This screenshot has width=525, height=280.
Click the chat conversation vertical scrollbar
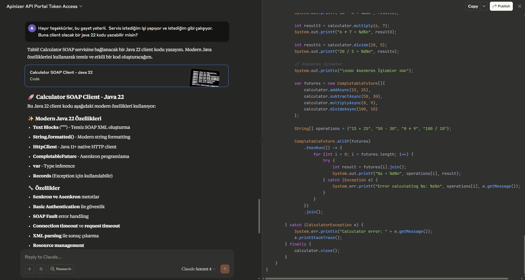click(x=259, y=216)
